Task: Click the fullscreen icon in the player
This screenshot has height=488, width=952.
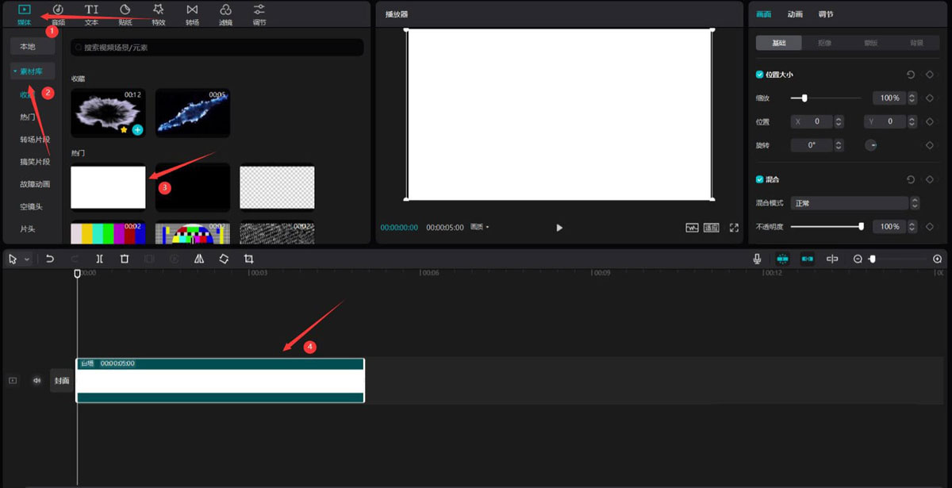Action: (734, 228)
